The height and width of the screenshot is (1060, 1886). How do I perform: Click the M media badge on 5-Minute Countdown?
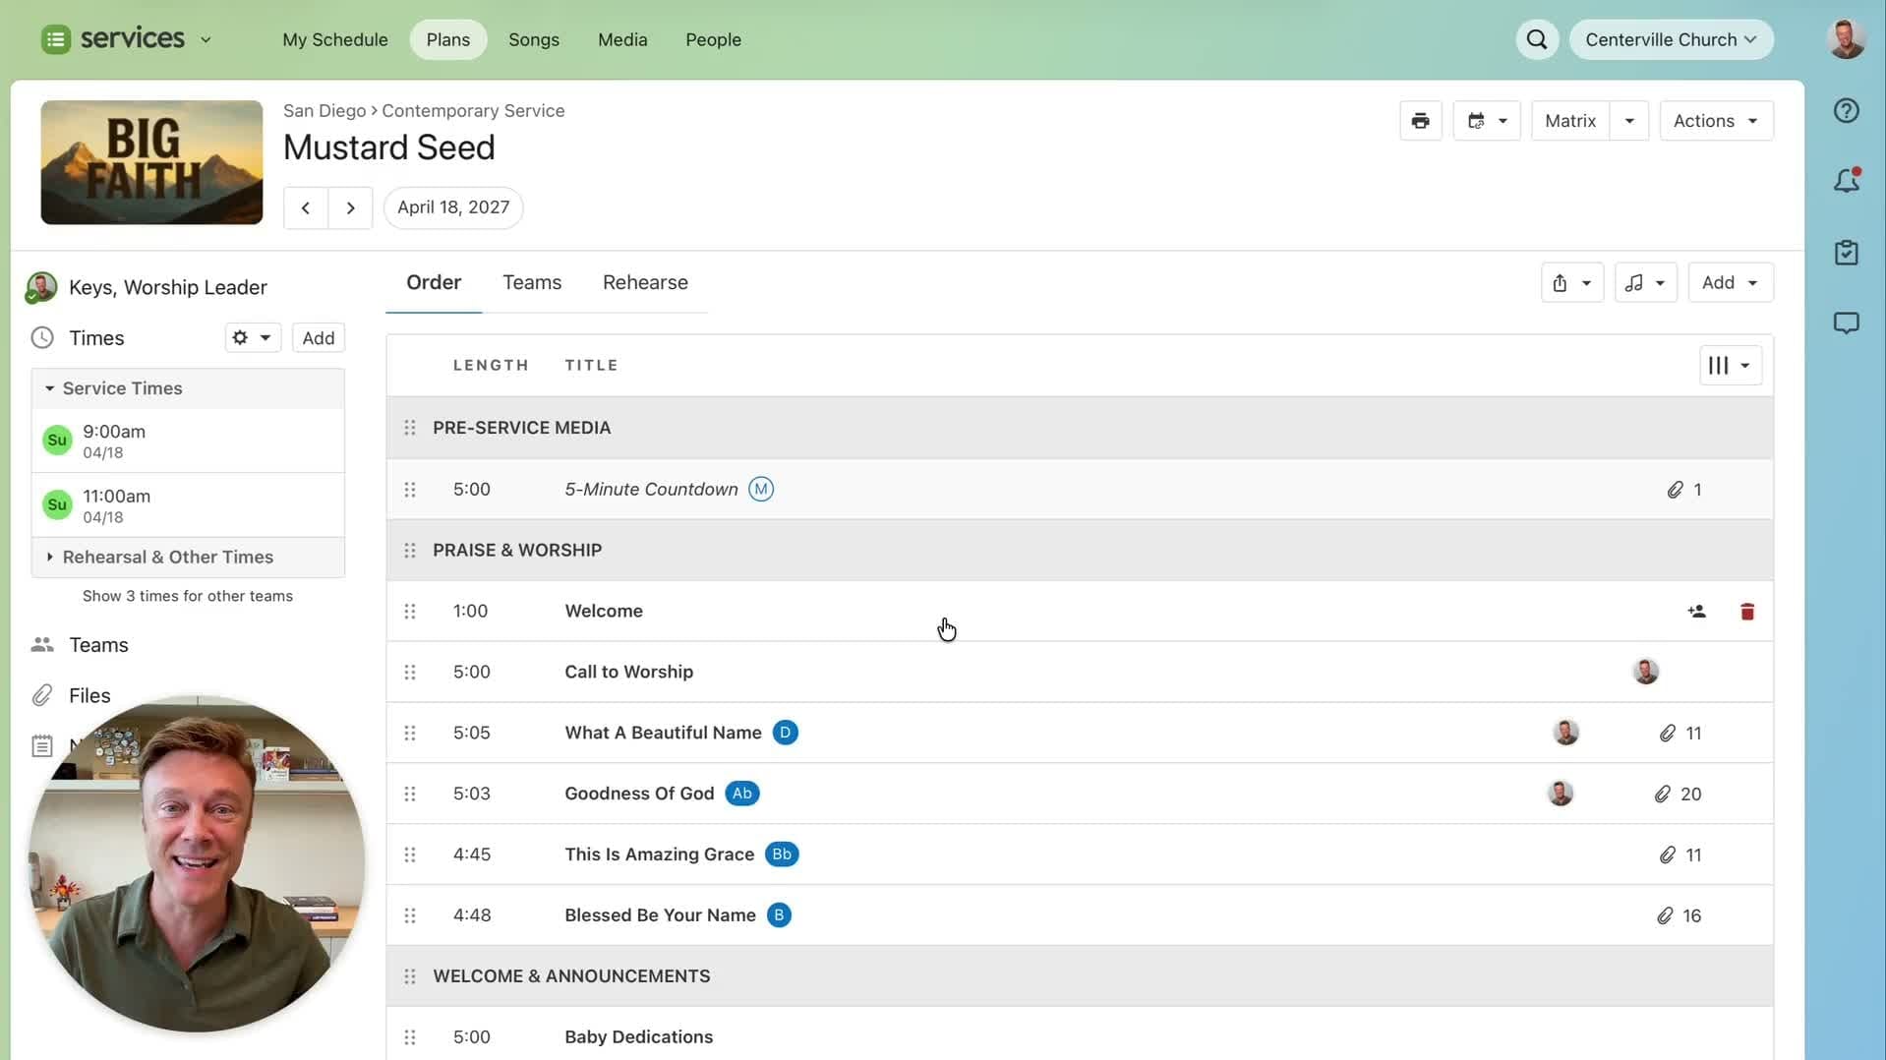[x=760, y=490]
